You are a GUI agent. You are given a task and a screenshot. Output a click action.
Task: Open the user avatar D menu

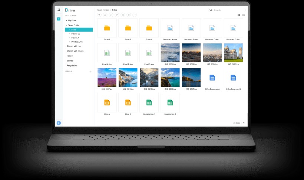coord(59,123)
